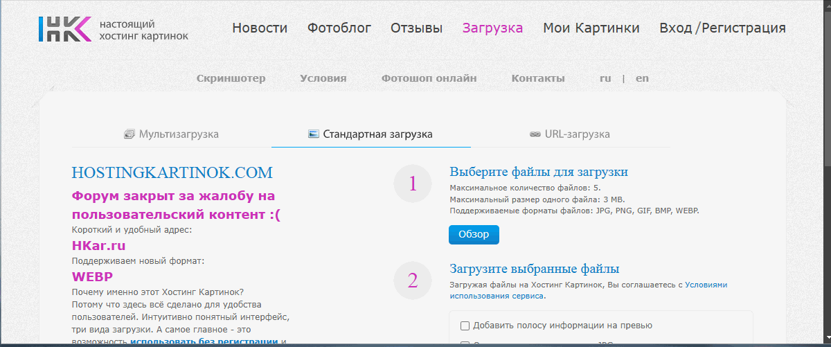Click the Выберите файлы для загрузки heading
Image resolution: width=831 pixels, height=347 pixels.
[539, 172]
